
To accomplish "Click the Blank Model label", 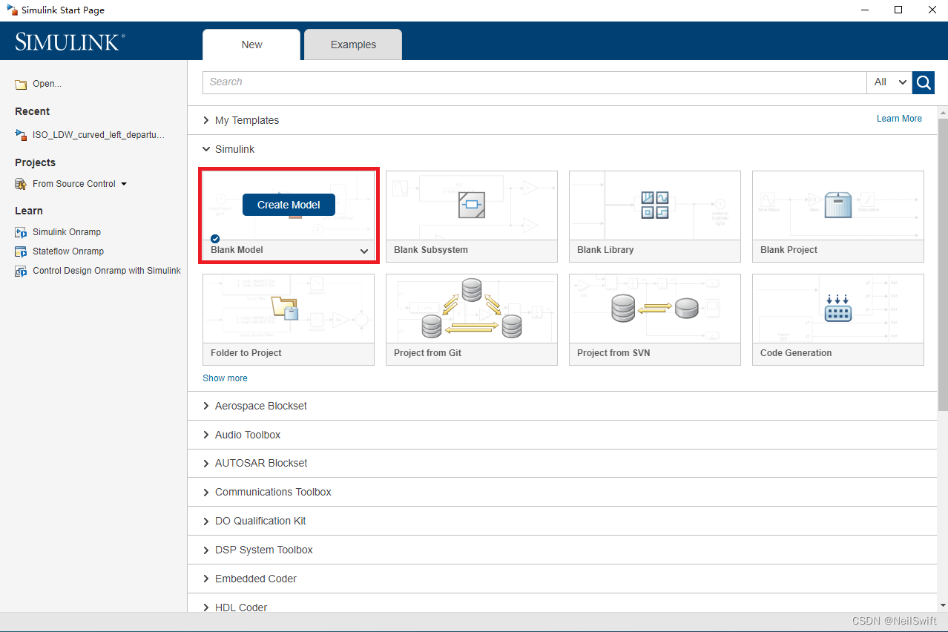I will tap(237, 250).
